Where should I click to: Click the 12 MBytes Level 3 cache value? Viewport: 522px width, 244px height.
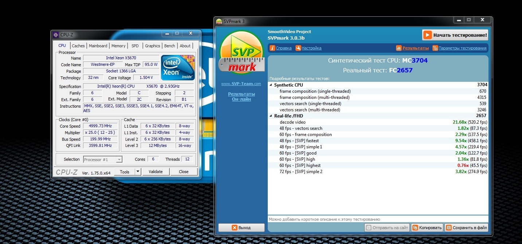158,145
